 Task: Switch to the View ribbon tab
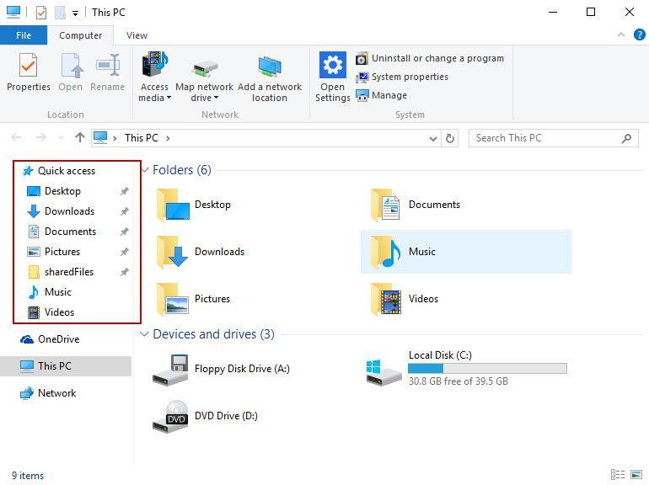137,35
